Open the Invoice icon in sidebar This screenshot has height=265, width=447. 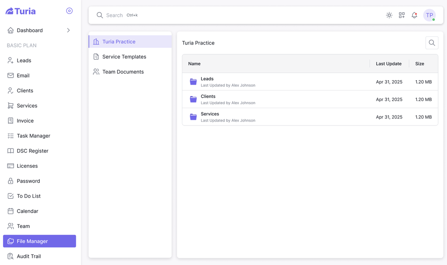pyautogui.click(x=10, y=121)
